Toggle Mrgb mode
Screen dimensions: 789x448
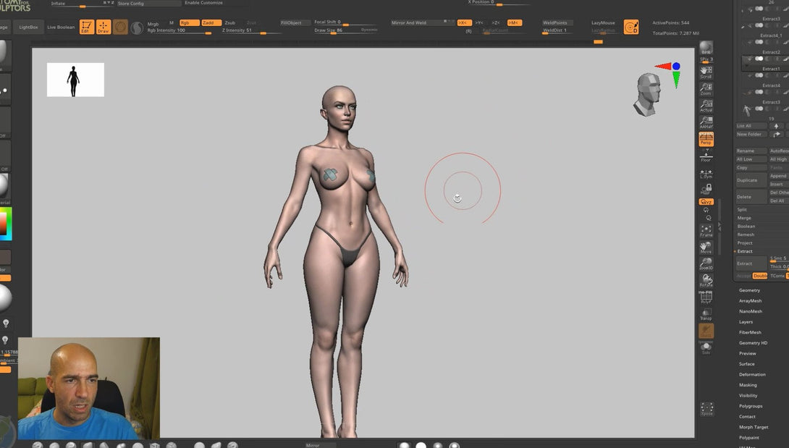[x=153, y=24]
